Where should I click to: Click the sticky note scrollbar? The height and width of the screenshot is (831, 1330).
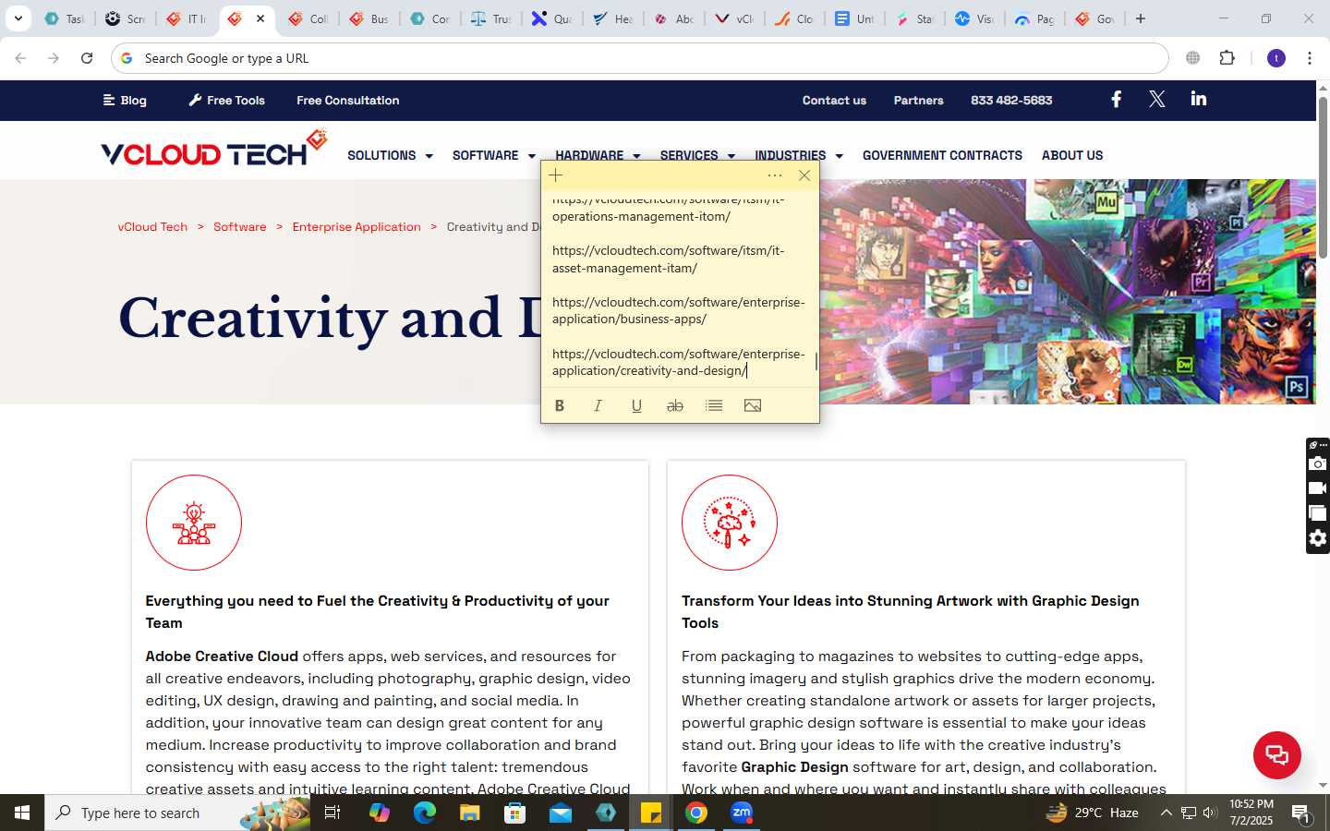tap(816, 361)
